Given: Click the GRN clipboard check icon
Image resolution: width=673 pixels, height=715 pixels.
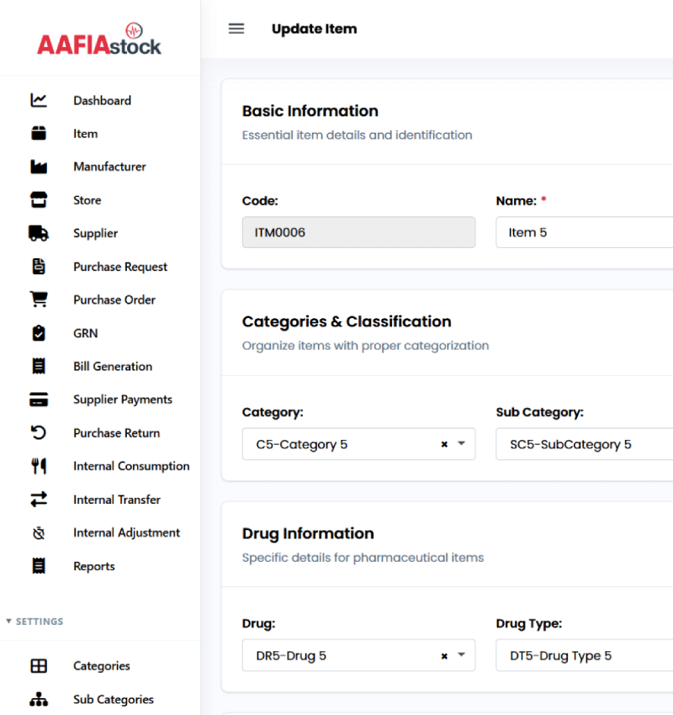Looking at the screenshot, I should 39,333.
